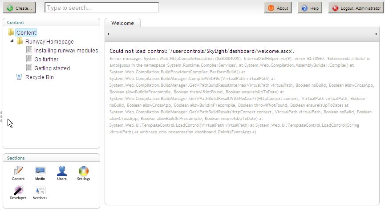
Task: Click the green plus icon on Create
Action: pos(10,8)
